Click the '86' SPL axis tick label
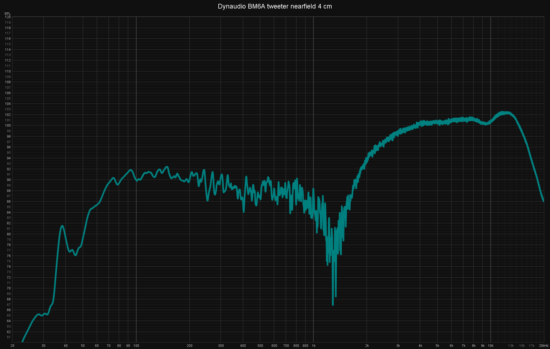The height and width of the screenshot is (349, 550). (9, 202)
